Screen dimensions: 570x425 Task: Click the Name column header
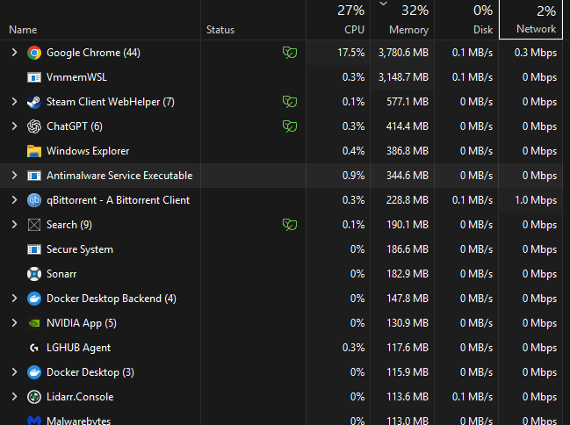click(23, 30)
